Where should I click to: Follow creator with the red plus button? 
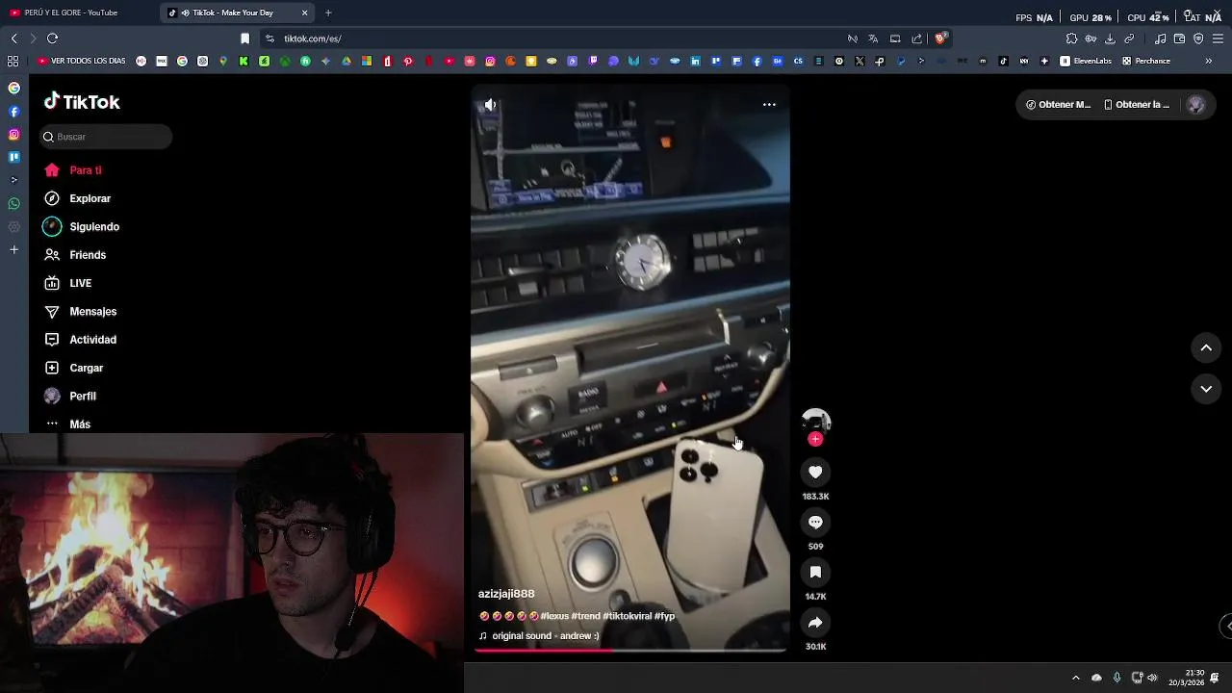[x=815, y=439]
